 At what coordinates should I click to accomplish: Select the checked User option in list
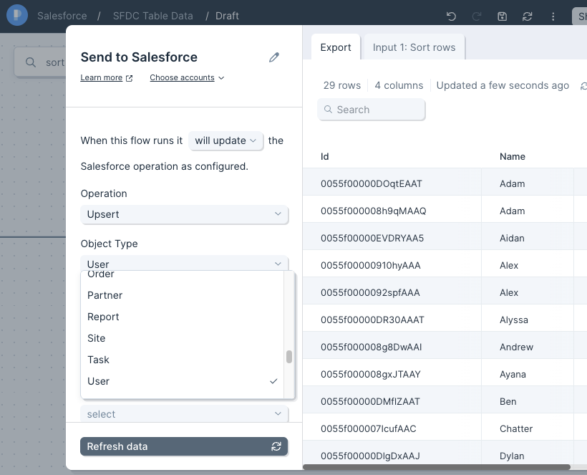182,381
